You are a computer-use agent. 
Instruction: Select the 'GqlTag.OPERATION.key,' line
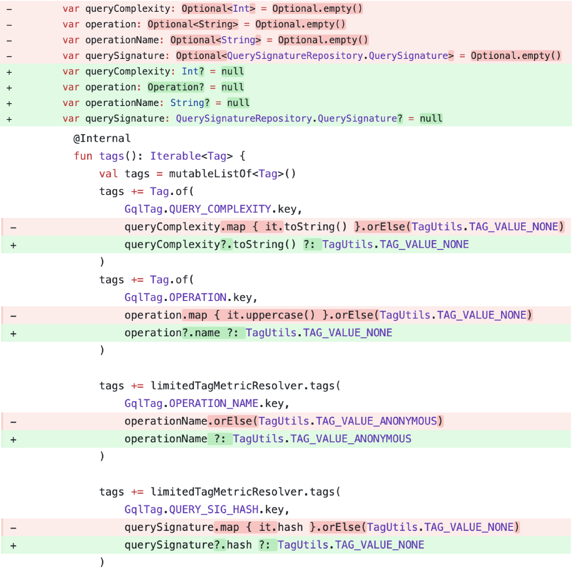(191, 298)
